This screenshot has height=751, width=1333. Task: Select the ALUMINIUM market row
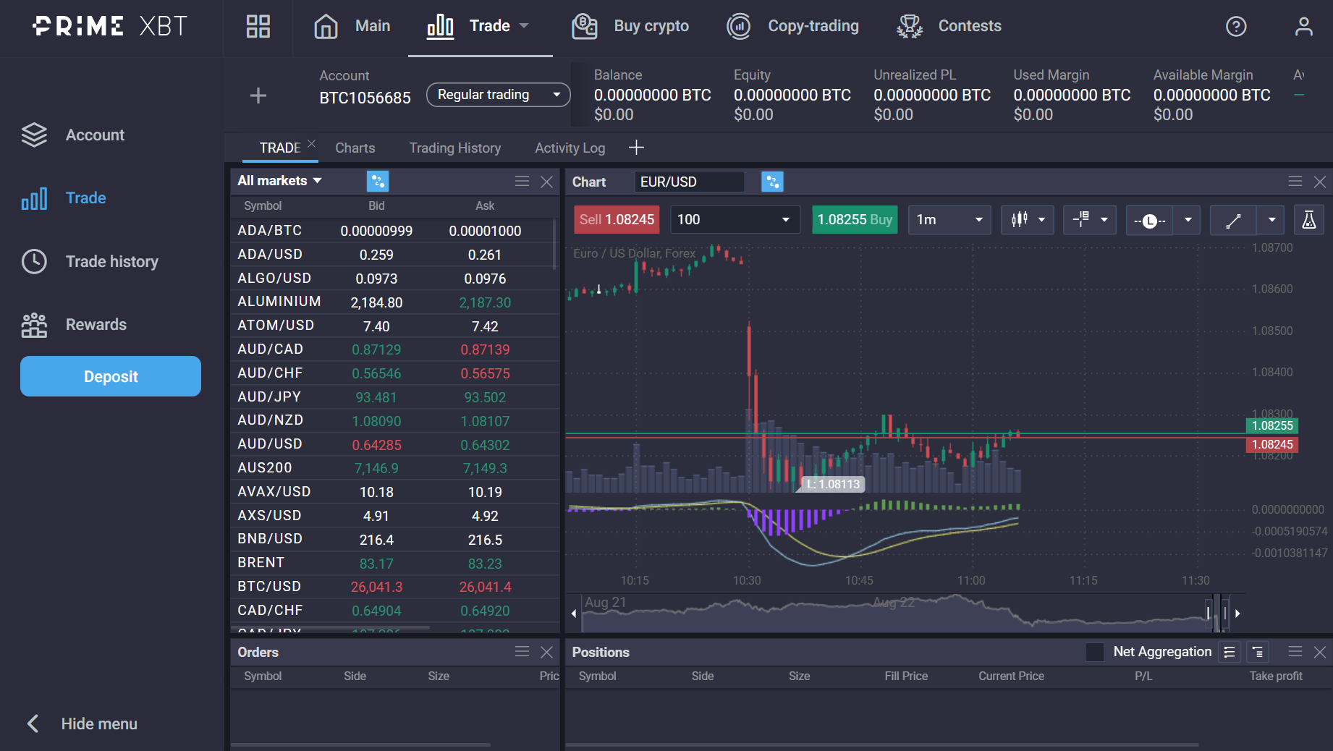pos(395,302)
